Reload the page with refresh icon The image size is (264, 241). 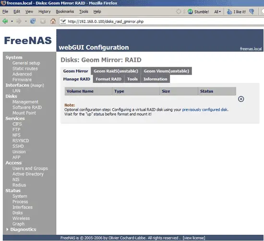33,22
